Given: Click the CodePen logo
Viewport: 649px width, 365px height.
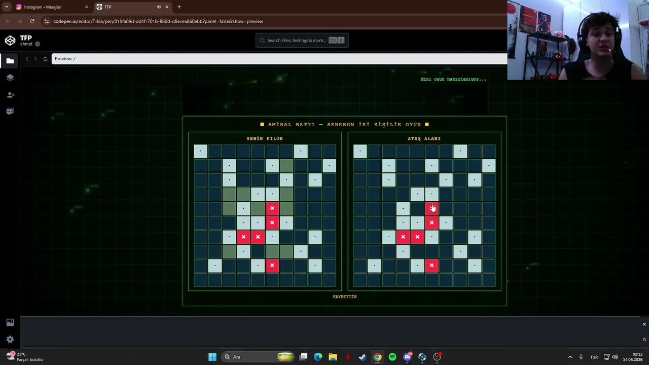Looking at the screenshot, I should pyautogui.click(x=10, y=41).
